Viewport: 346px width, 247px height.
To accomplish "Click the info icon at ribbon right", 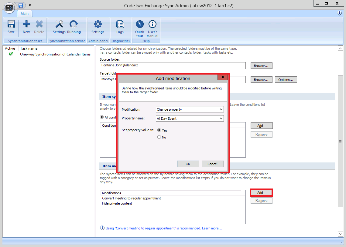I will click(x=340, y=13).
